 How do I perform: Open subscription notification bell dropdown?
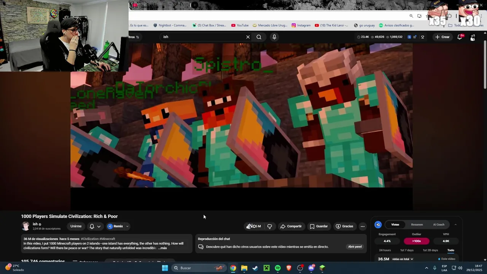tap(95, 226)
